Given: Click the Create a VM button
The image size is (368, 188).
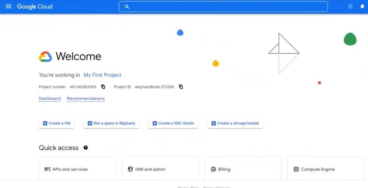Looking at the screenshot, I should click(57, 123).
